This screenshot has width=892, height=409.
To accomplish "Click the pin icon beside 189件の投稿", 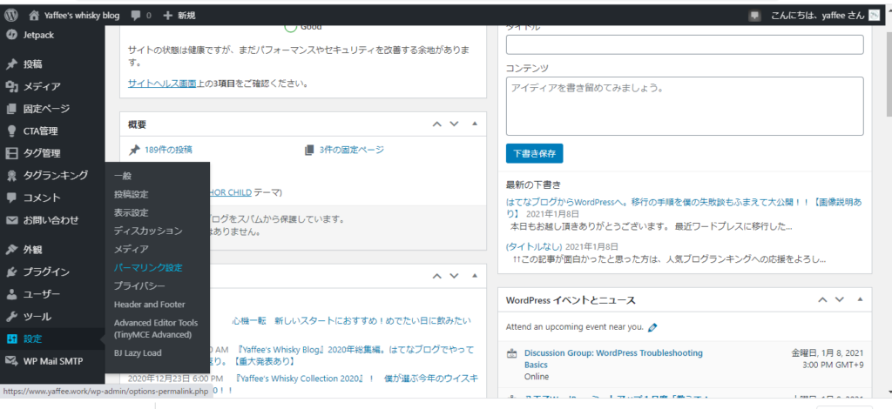I will tap(134, 150).
